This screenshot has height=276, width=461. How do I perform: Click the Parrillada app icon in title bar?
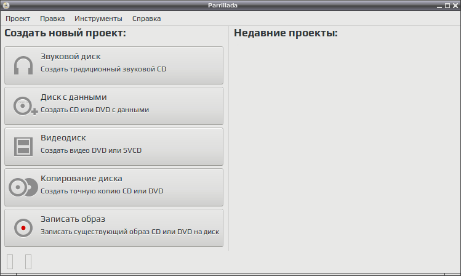tap(6, 6)
